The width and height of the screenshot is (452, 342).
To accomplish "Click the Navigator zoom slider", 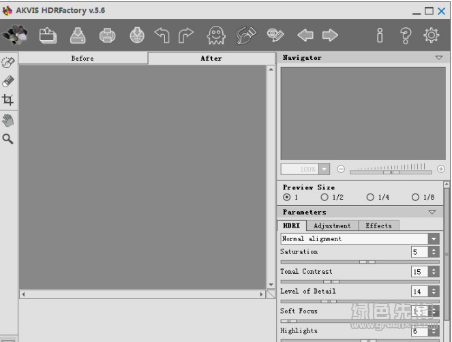I will [391, 172].
